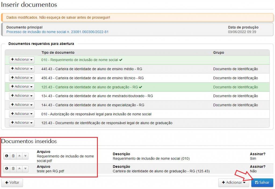Open Adicionar dropdown for ensino médio RG

point(22,69)
